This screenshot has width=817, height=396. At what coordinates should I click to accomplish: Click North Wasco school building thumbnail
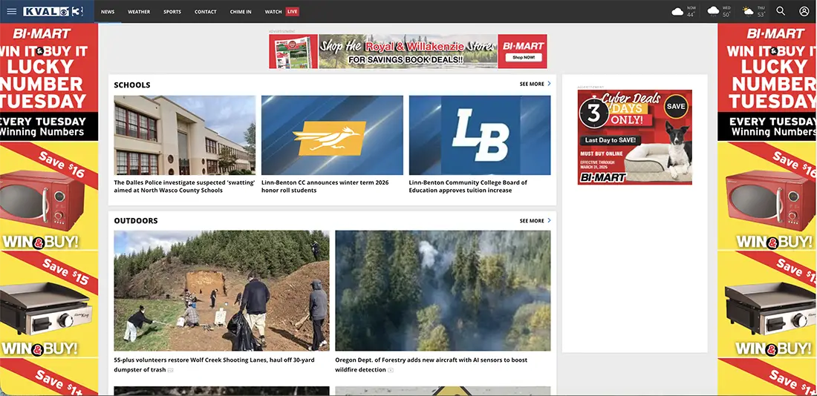184,135
